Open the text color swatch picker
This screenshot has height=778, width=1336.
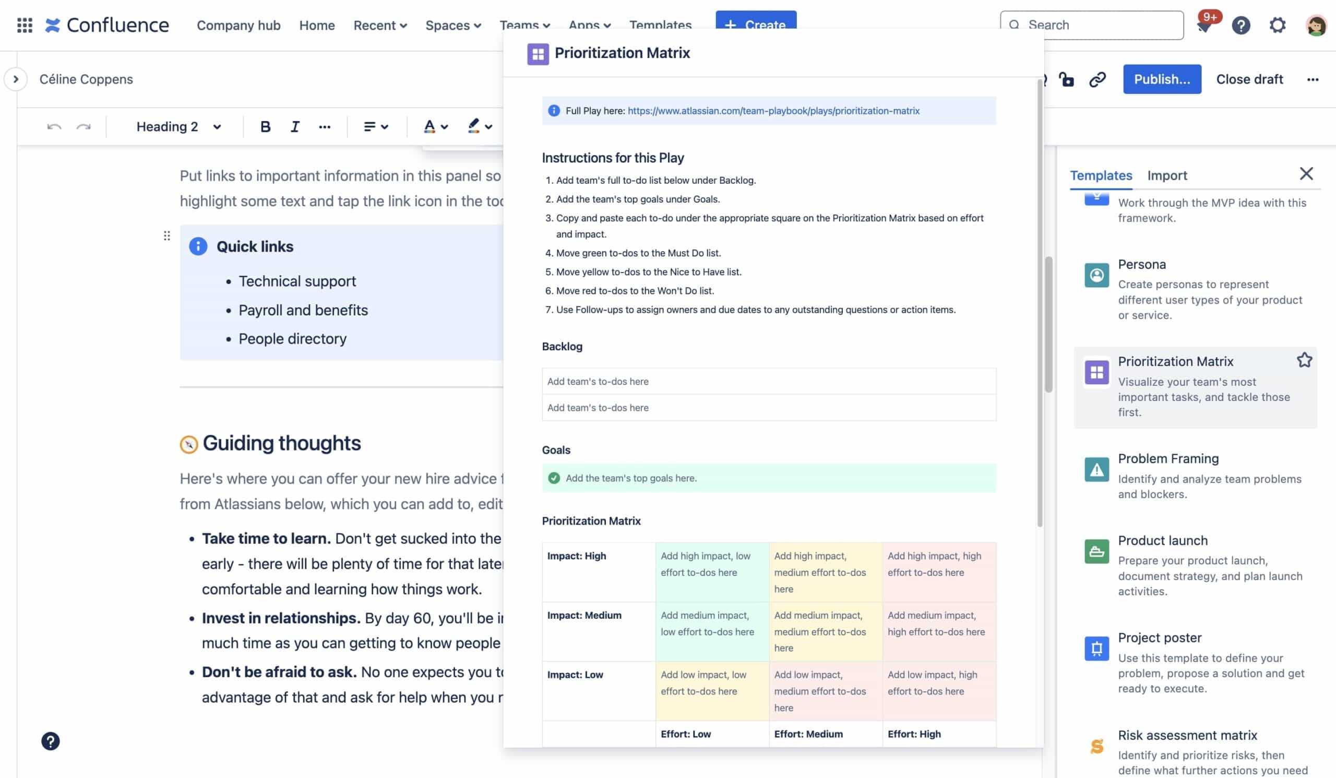[x=435, y=126]
